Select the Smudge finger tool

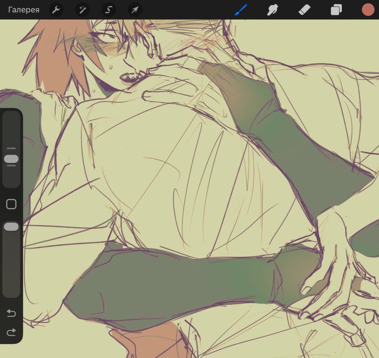pyautogui.click(x=273, y=10)
